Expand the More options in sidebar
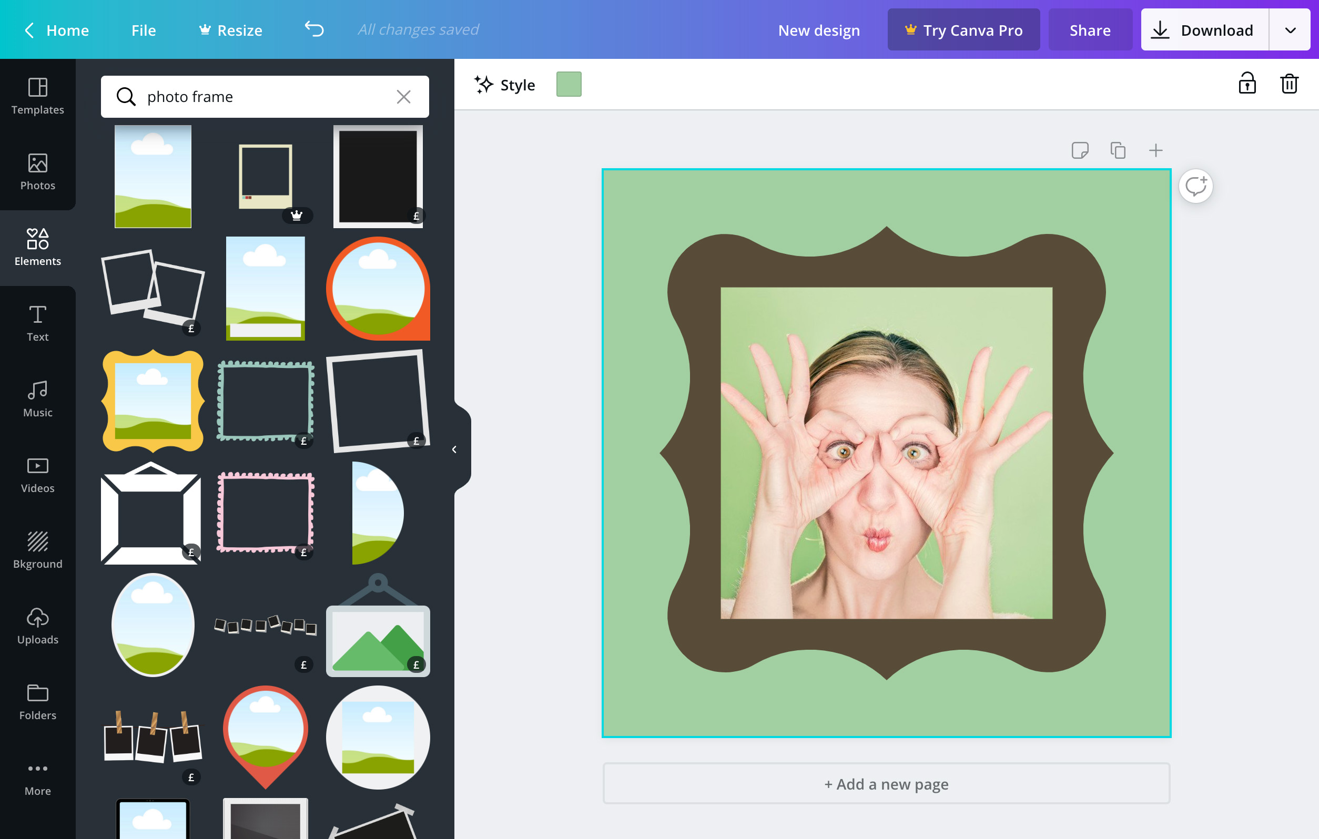The image size is (1319, 839). [38, 780]
